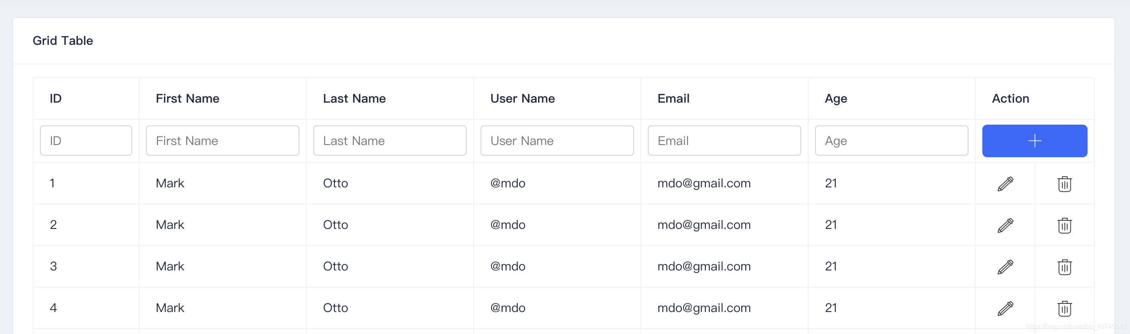This screenshot has width=1130, height=334.
Task: Click the mdo@gmail.com cell in row 1
Action: click(704, 183)
